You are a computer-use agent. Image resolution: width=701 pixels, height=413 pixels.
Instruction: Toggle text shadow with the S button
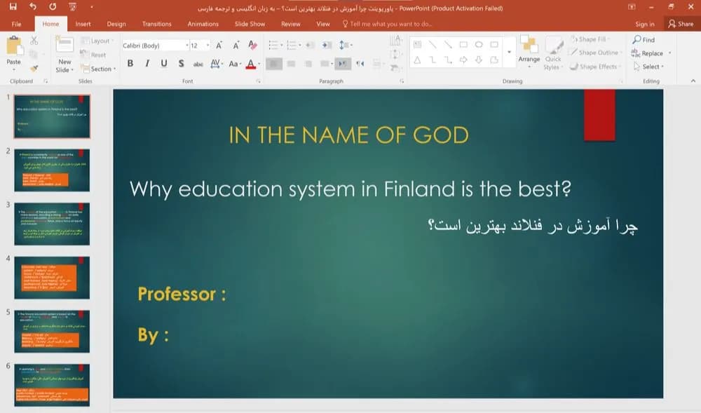(x=181, y=64)
